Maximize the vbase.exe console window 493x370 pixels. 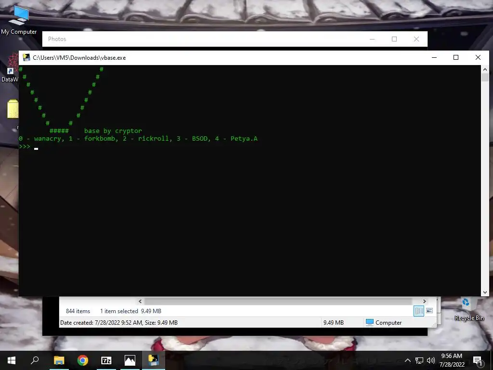456,58
